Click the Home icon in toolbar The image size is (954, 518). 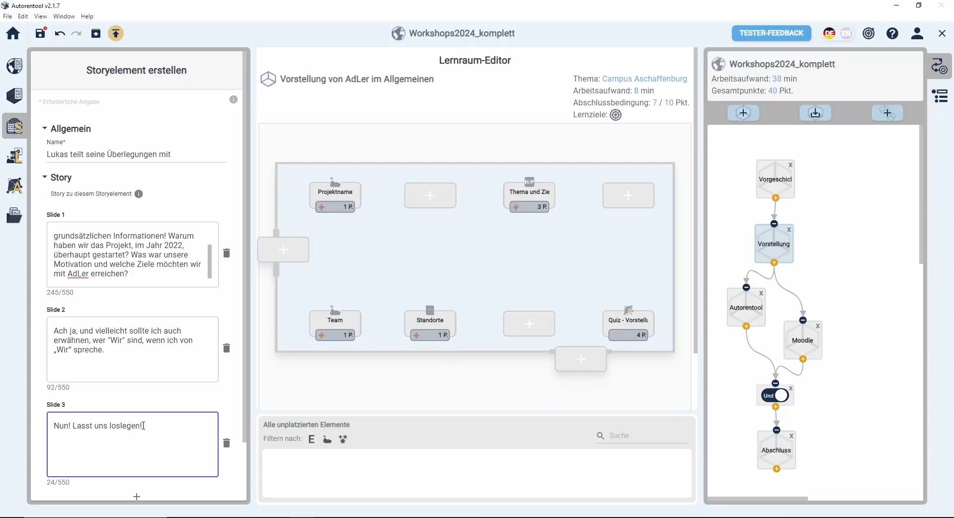point(13,33)
